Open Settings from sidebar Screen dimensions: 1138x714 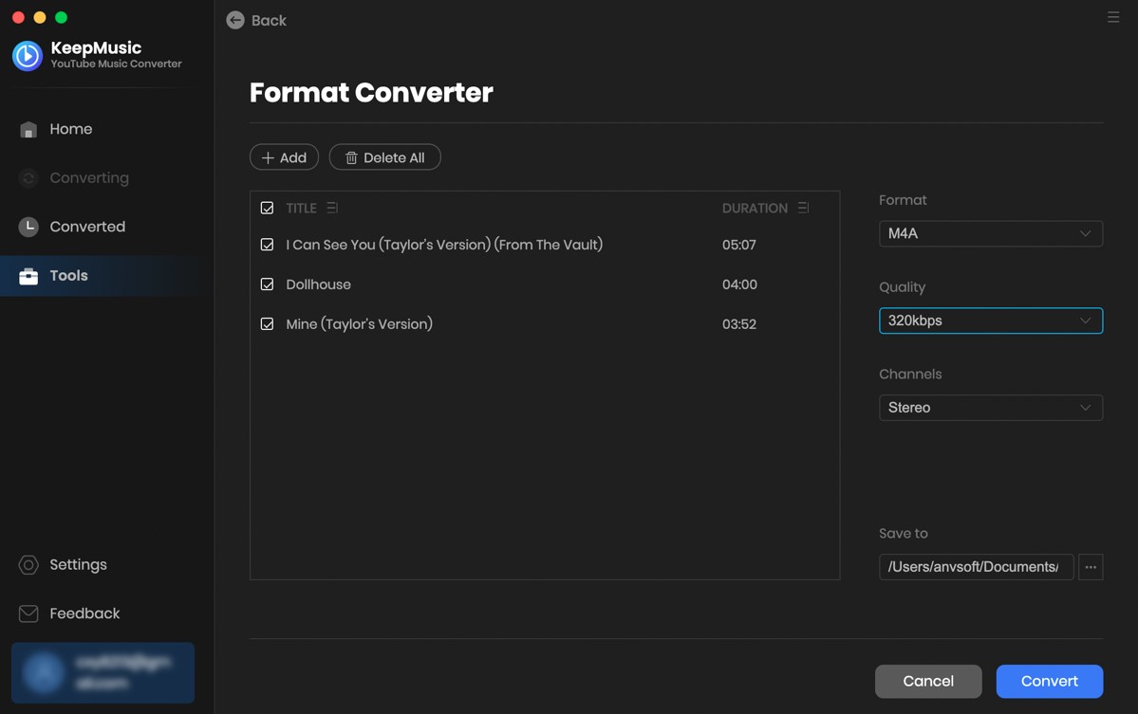point(79,565)
